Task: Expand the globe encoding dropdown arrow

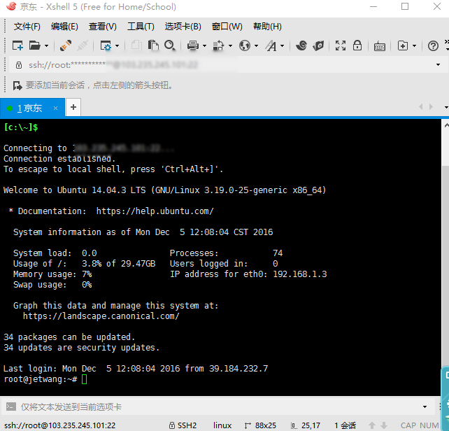Action: coord(256,46)
